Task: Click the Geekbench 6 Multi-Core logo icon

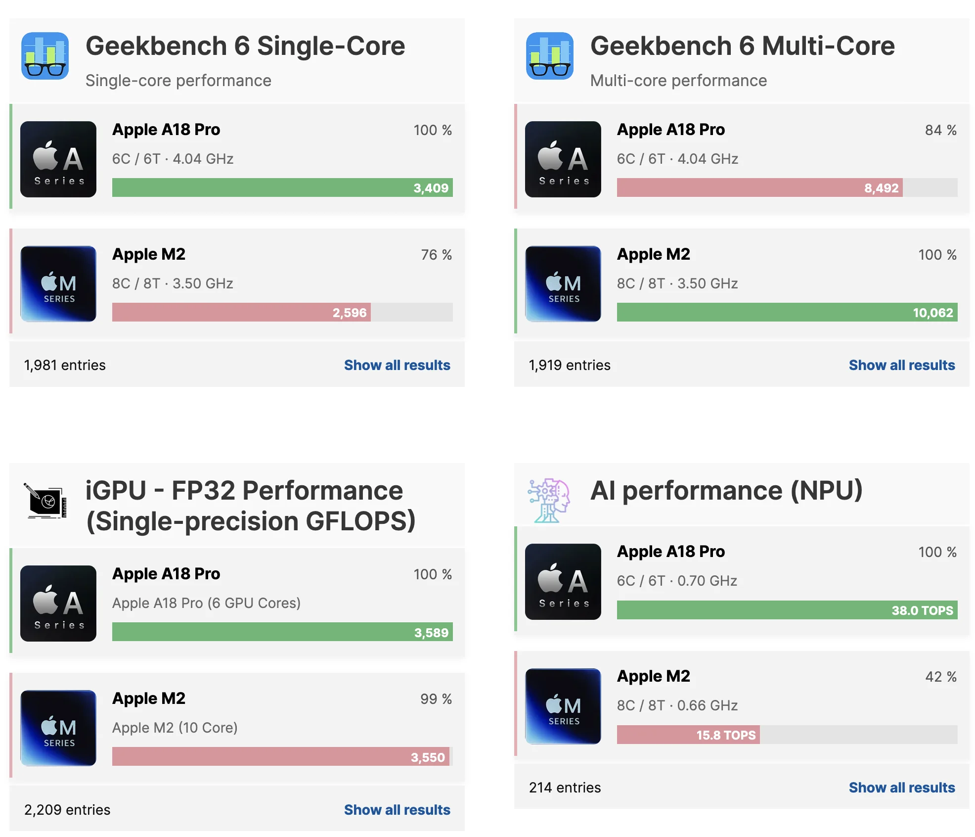Action: 549,56
